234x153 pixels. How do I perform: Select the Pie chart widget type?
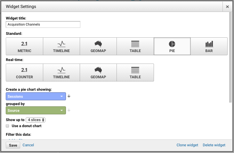(x=172, y=46)
